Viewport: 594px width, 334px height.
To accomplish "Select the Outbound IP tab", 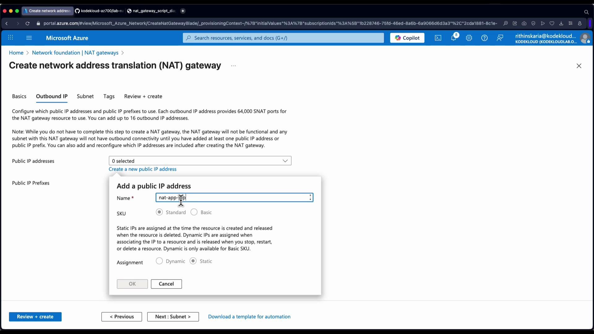I will (52, 96).
